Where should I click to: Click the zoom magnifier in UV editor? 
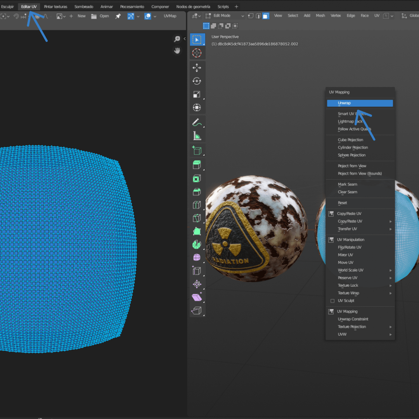177,39
